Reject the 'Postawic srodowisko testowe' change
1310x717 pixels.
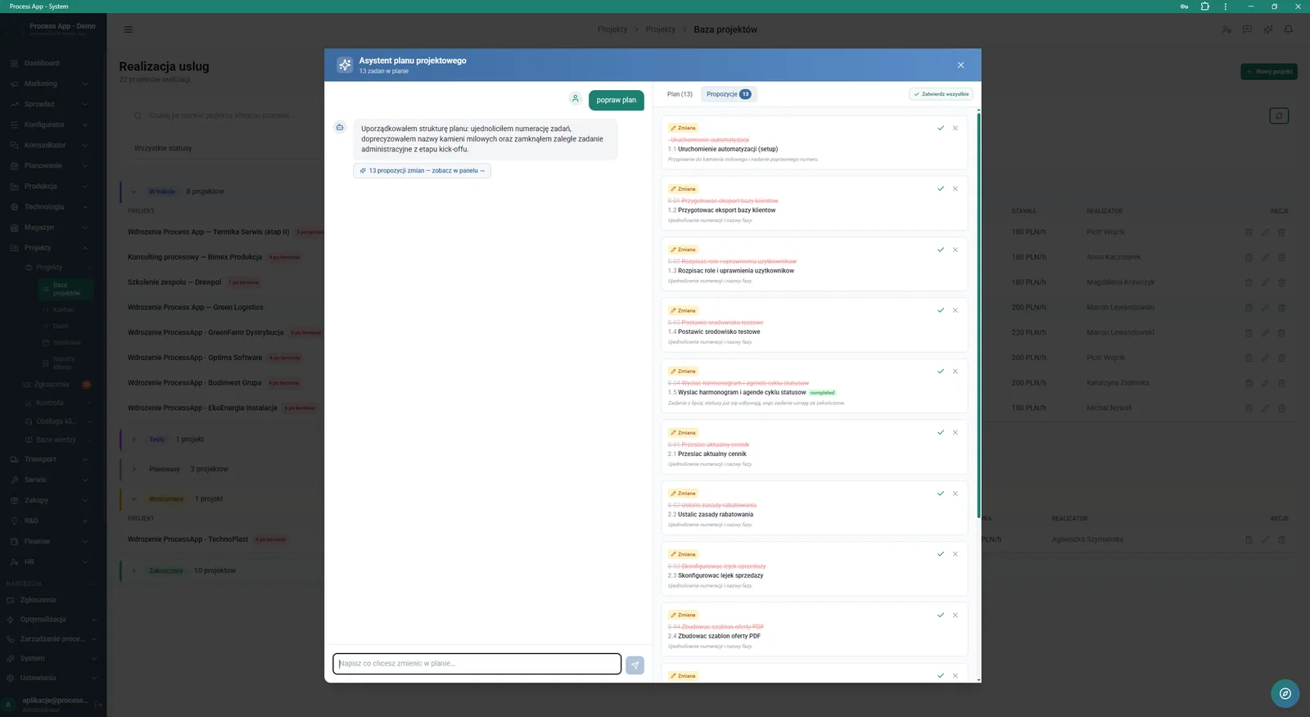(x=955, y=311)
